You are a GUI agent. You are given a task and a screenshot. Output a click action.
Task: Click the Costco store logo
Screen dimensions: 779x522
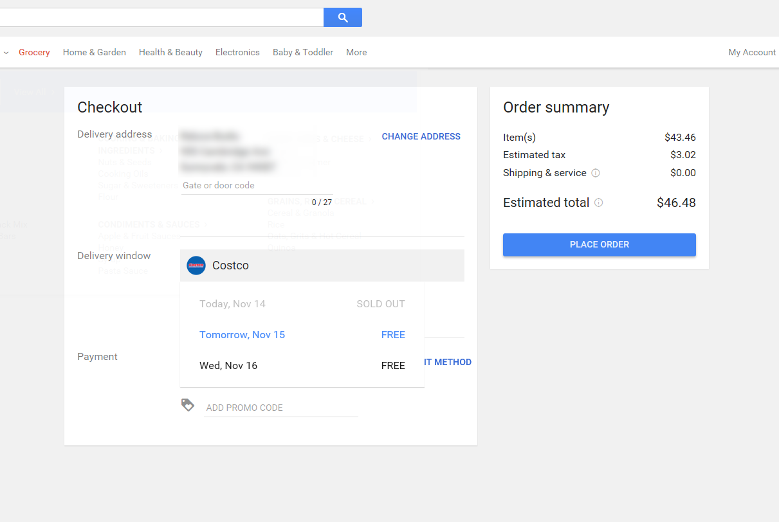196,265
